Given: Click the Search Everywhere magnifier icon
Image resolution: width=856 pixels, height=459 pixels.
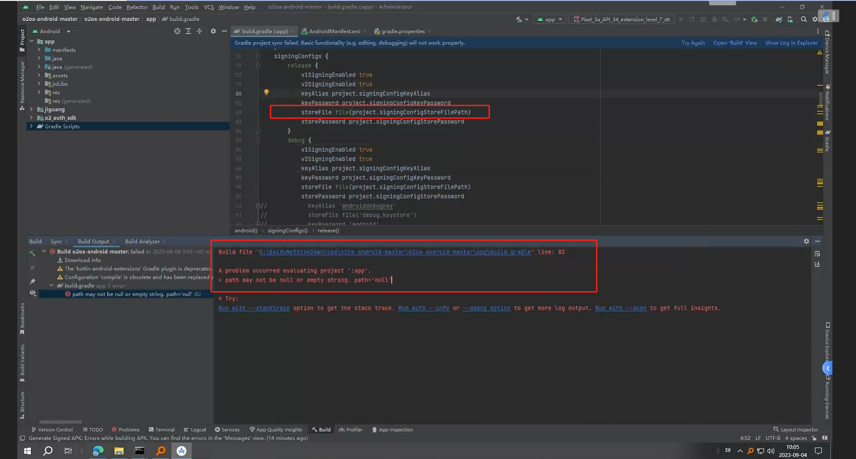Looking at the screenshot, I should [x=804, y=20].
